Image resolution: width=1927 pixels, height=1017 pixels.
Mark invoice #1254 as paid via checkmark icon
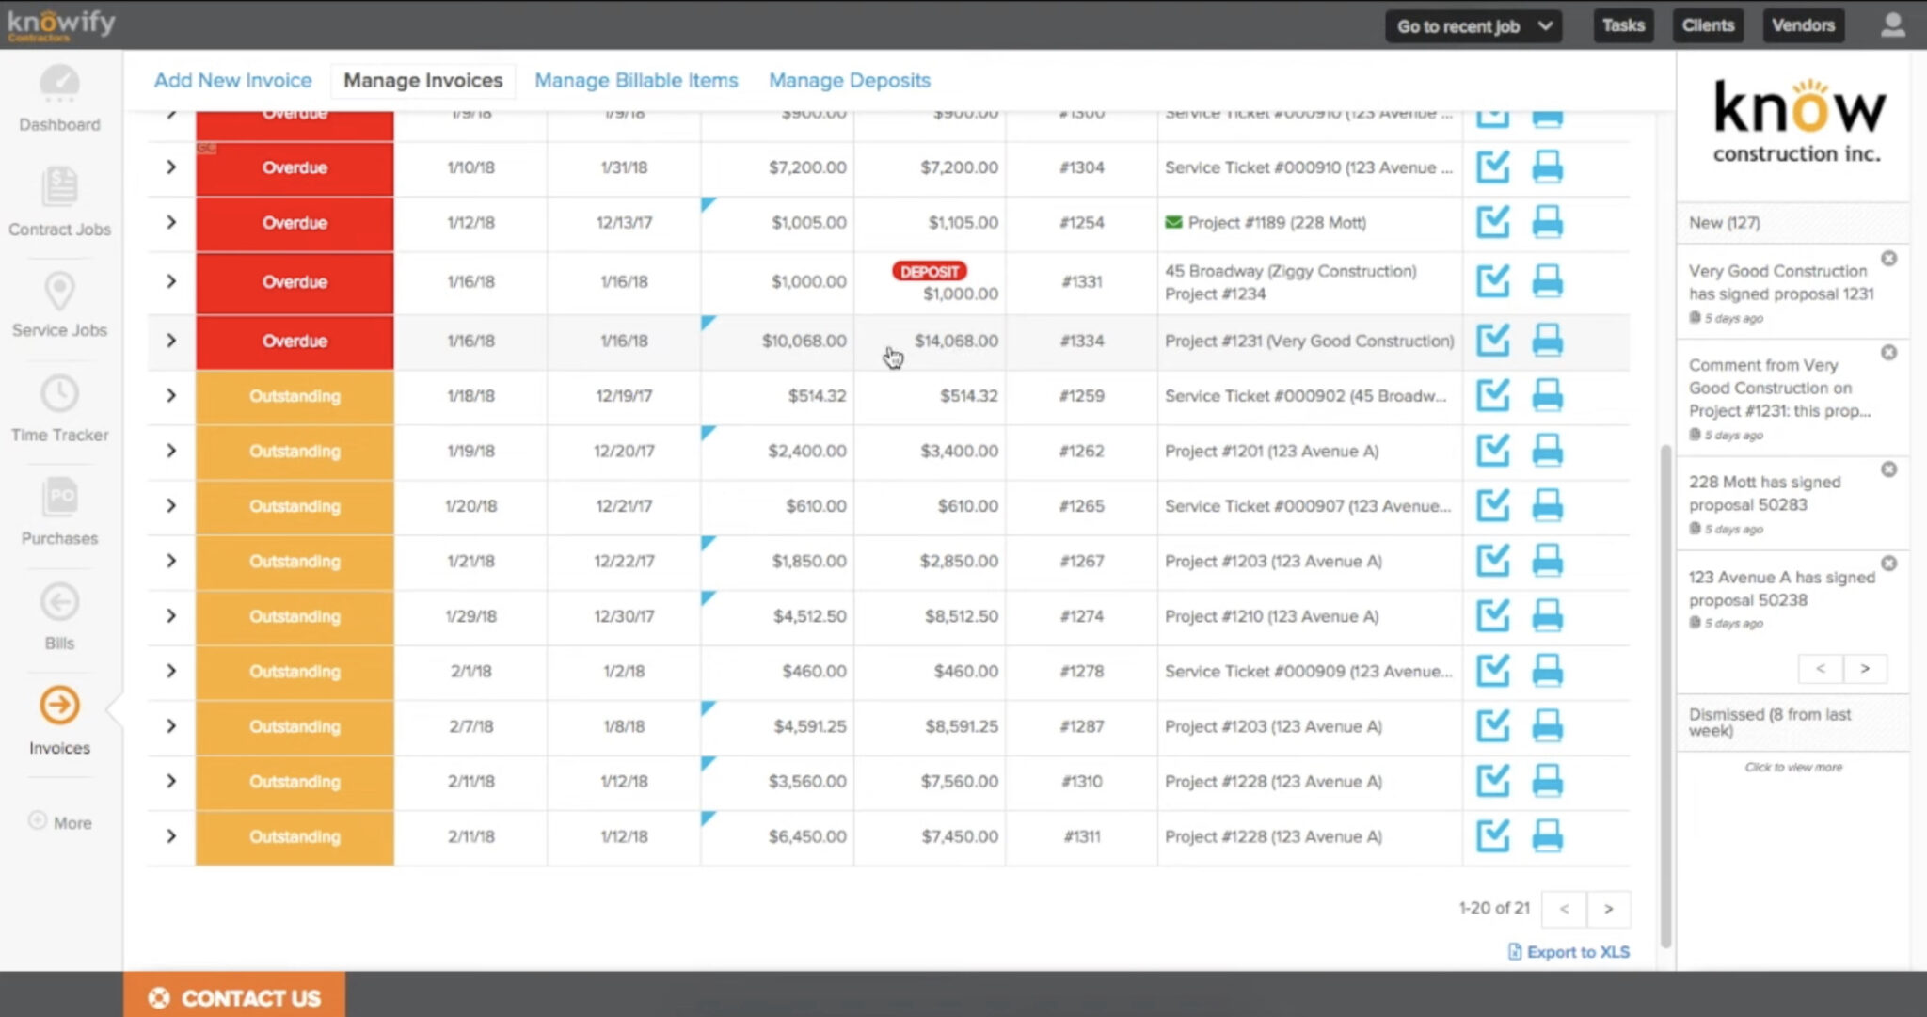1493,223
